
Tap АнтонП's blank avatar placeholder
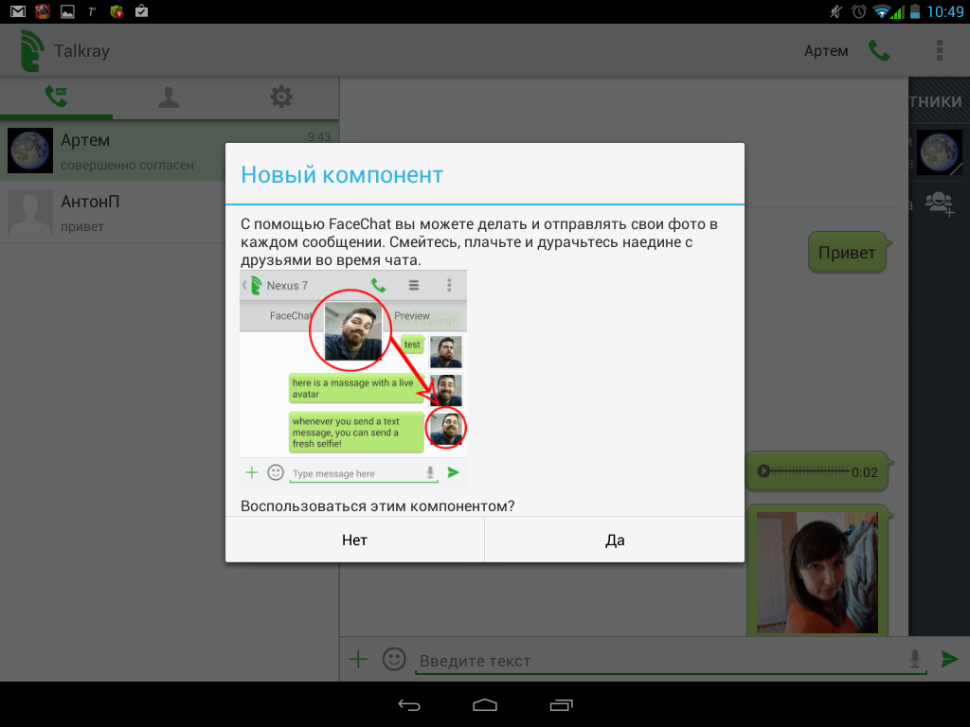click(x=30, y=212)
